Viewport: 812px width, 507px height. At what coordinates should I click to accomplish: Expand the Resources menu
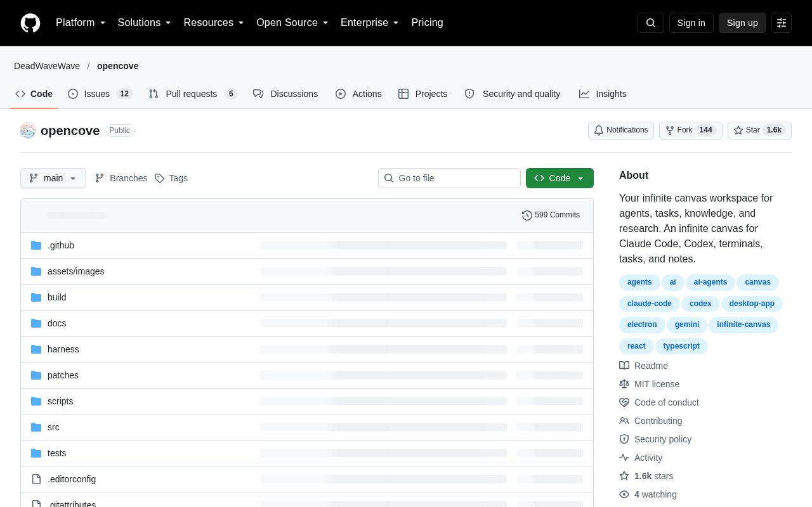pyautogui.click(x=214, y=23)
